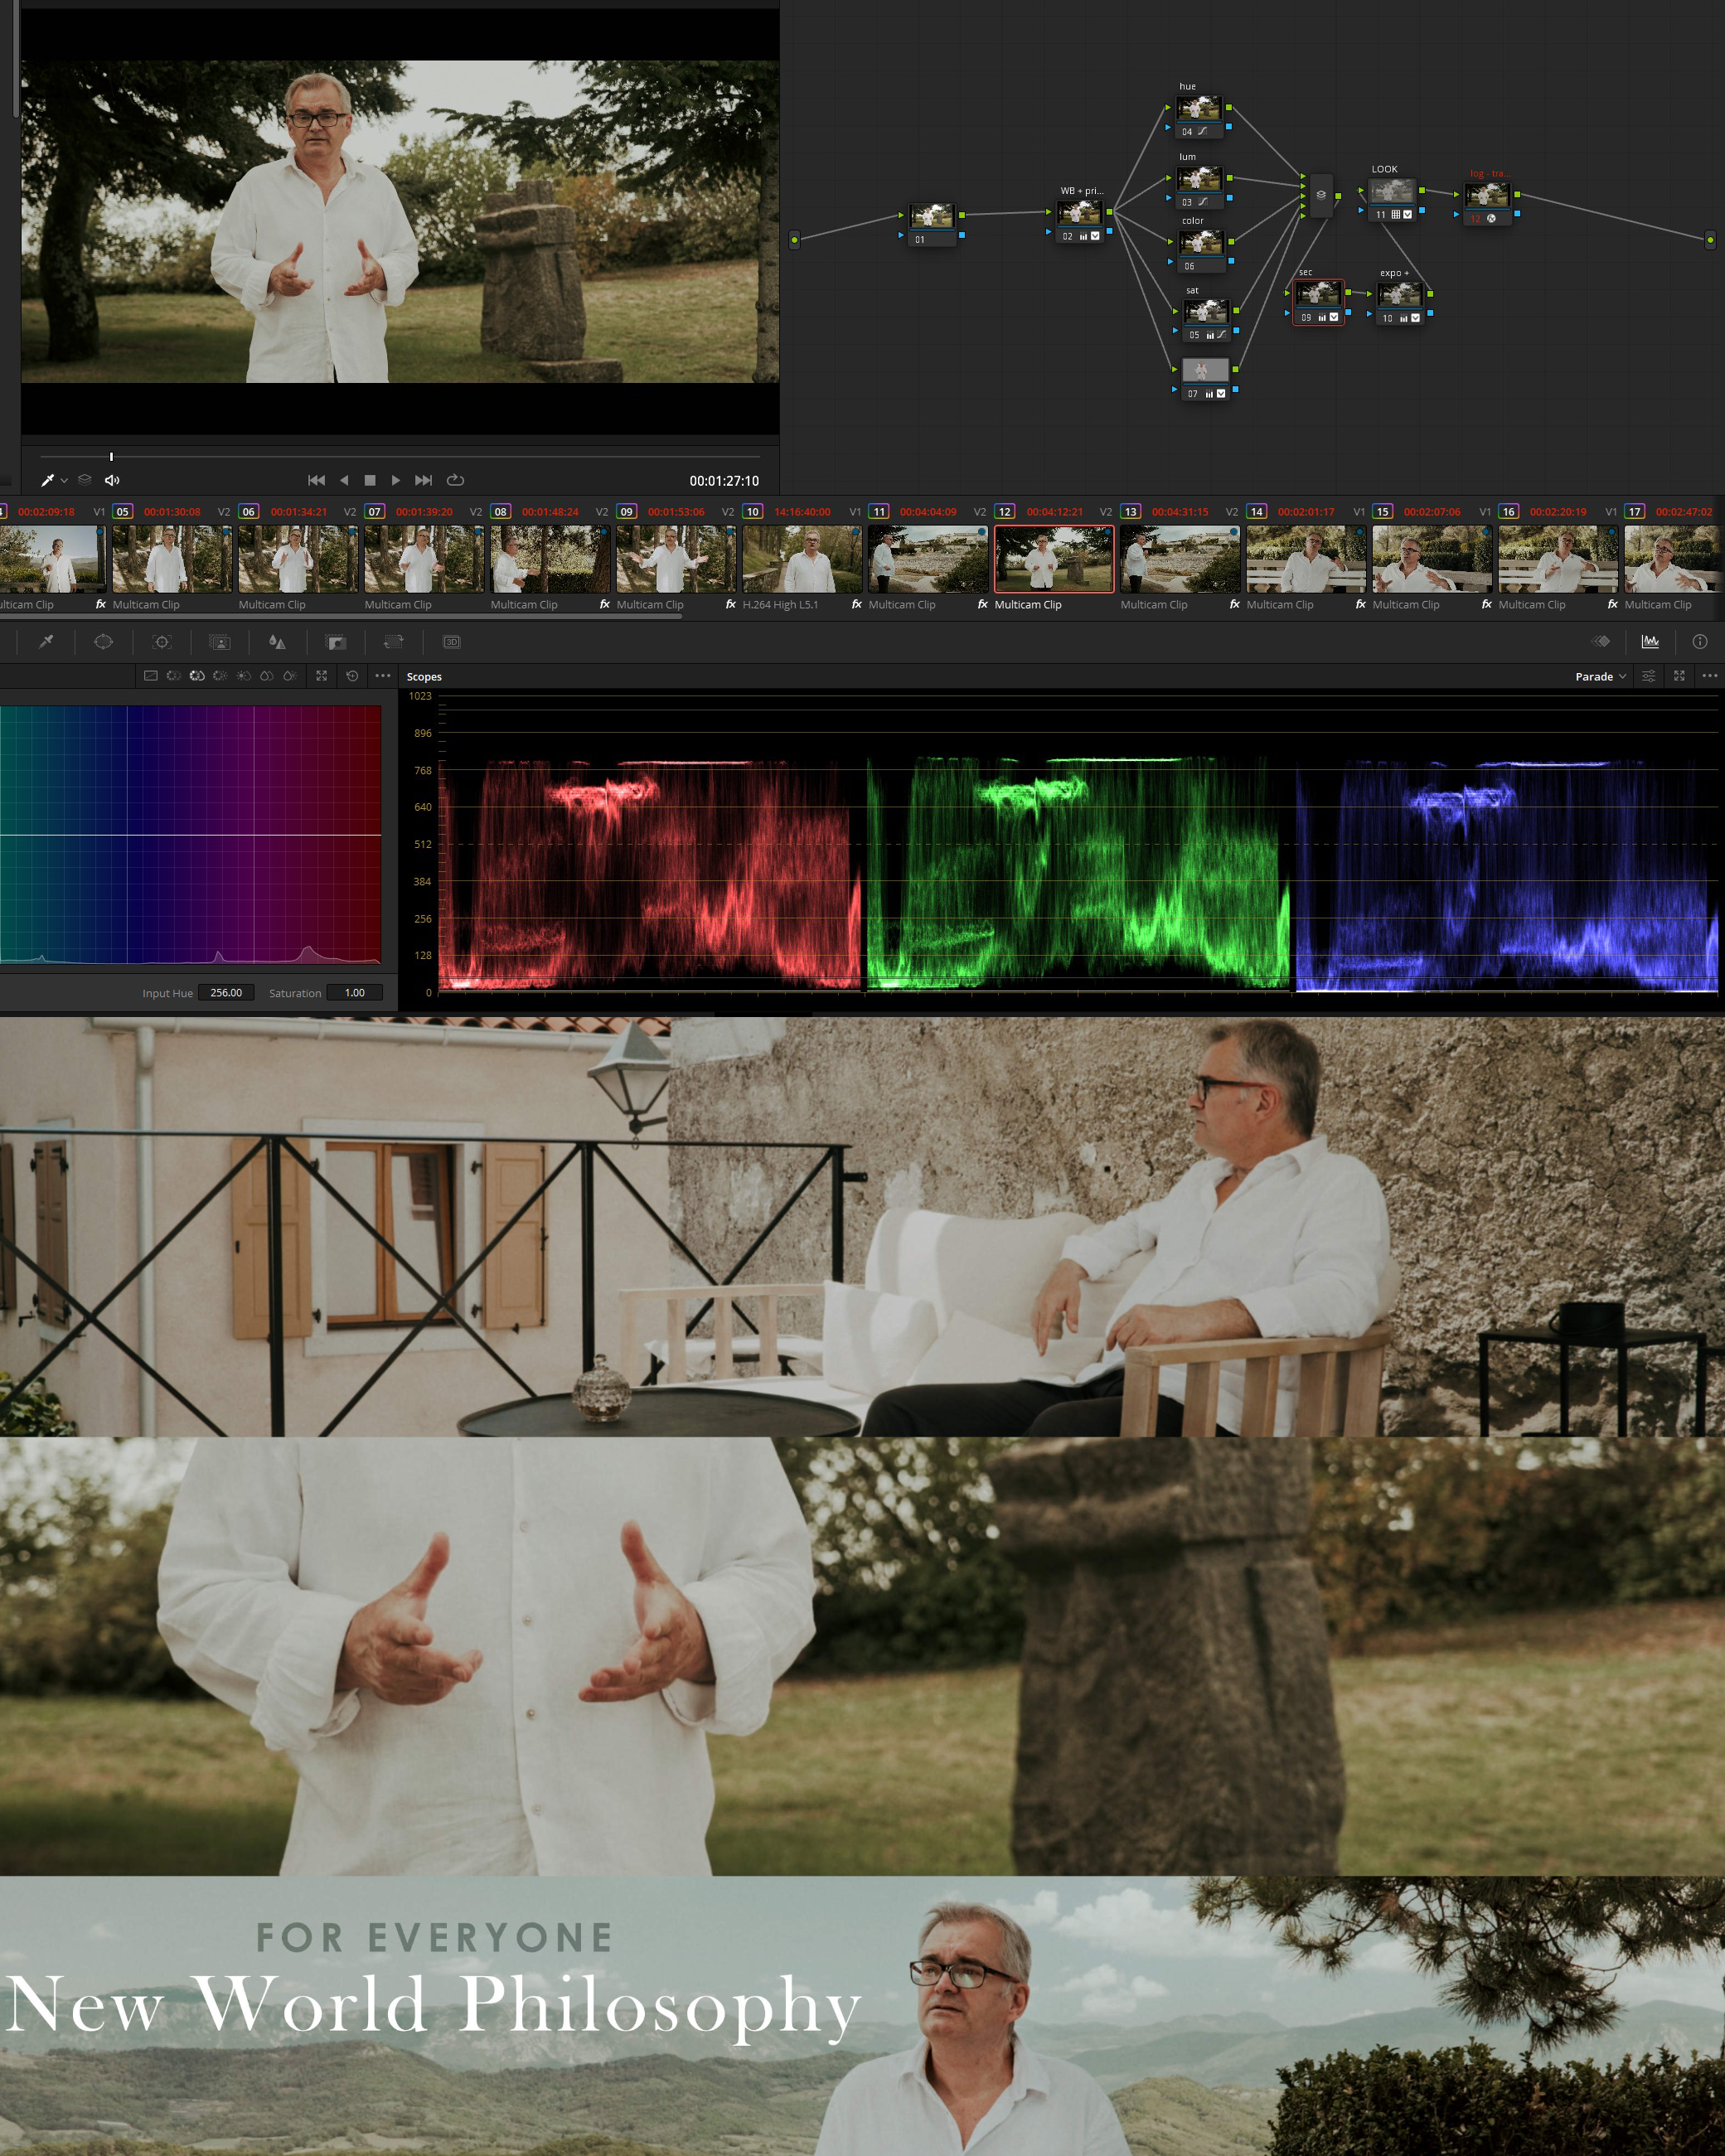Open the 3D stereoscopic palette
Image resolution: width=1725 pixels, height=2156 pixels.
click(451, 642)
